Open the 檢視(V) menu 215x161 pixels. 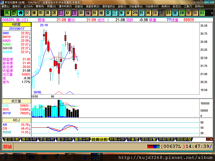[166, 6]
